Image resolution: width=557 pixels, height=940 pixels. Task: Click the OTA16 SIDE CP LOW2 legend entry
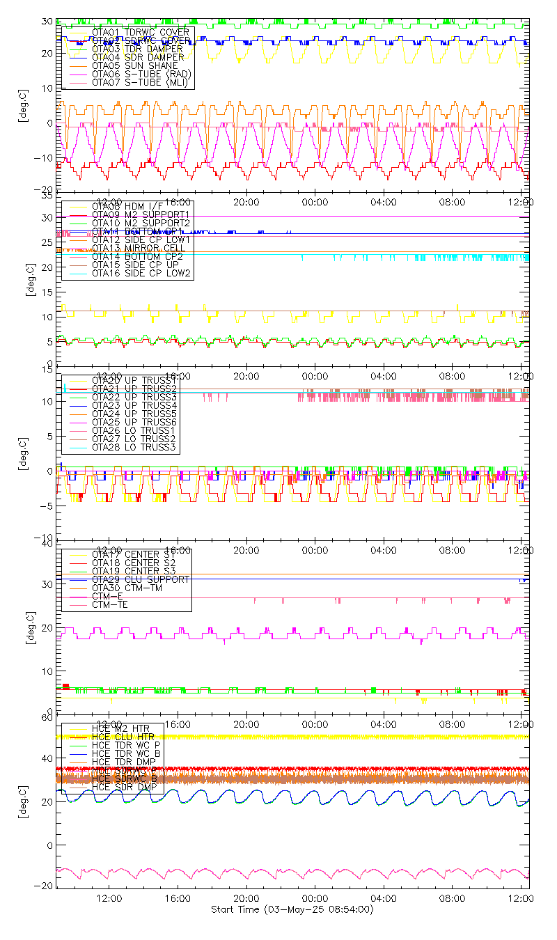[141, 273]
